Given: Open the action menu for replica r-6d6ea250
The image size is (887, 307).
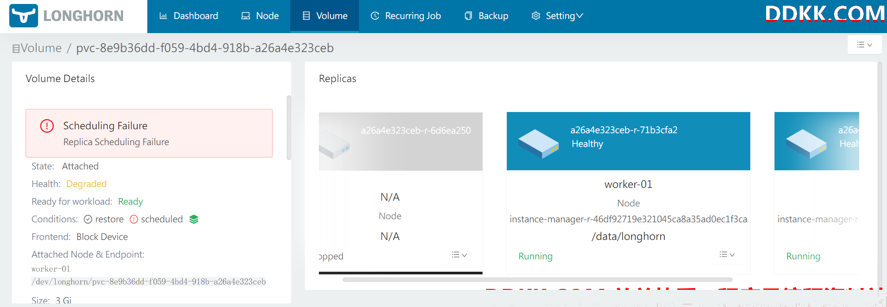Looking at the screenshot, I should click(459, 255).
